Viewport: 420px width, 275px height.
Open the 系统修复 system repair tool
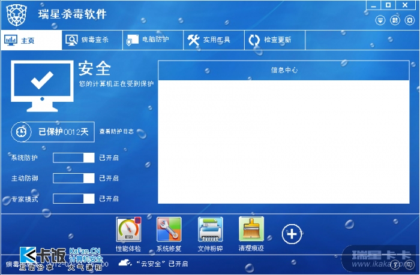click(169, 234)
